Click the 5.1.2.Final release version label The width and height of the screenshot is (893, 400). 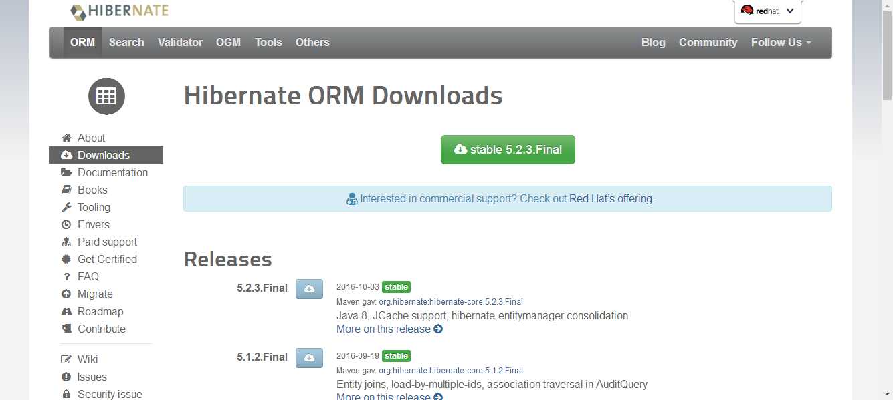262,357
